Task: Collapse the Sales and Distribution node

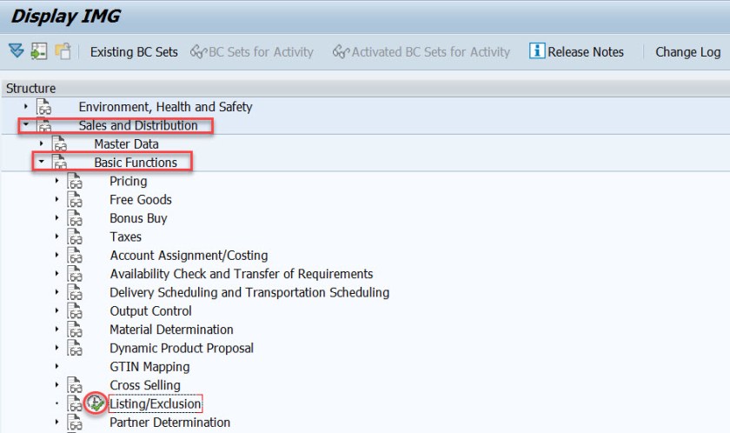Action: (x=27, y=125)
